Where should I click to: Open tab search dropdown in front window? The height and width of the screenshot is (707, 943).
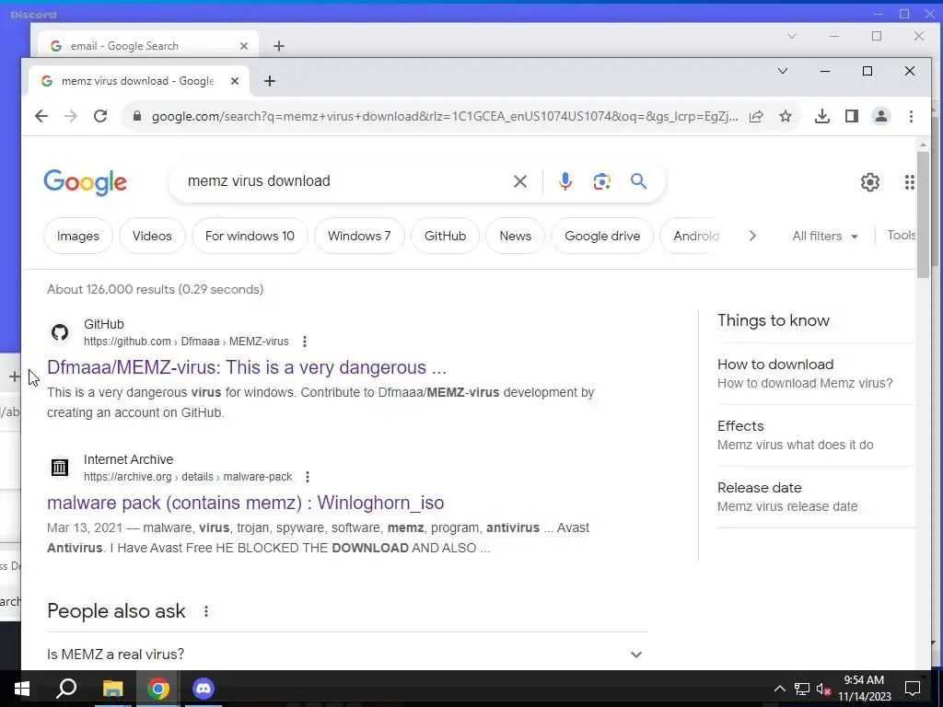coord(783,71)
